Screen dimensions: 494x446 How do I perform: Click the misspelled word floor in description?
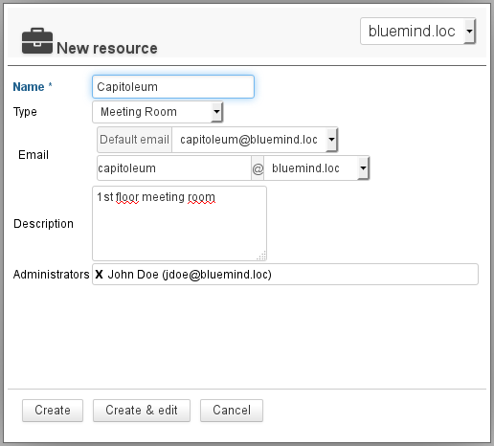point(127,197)
